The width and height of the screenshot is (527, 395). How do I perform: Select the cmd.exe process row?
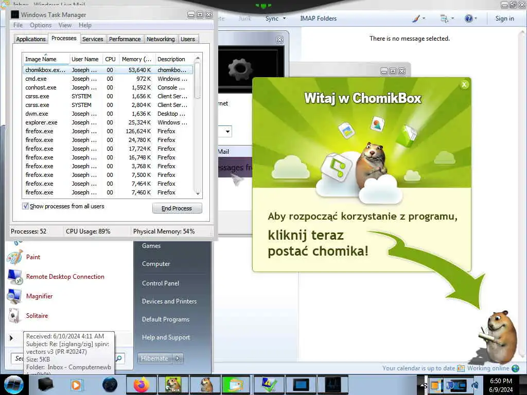pos(108,79)
